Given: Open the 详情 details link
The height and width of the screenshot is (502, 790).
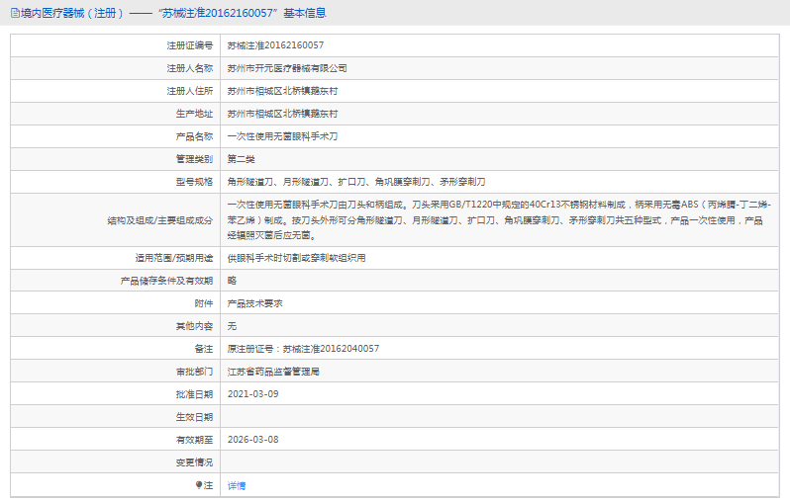Looking at the screenshot, I should coord(237,486).
